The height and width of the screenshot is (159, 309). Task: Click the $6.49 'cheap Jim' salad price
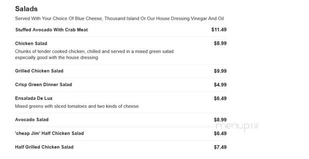(220, 133)
